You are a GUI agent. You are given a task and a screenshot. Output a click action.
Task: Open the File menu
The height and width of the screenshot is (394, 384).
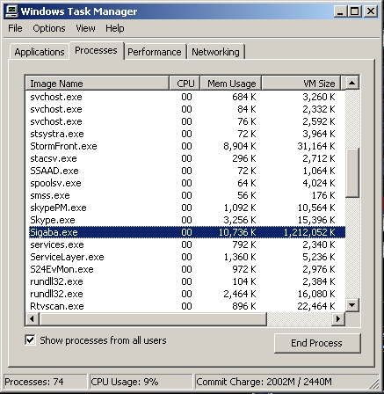pyautogui.click(x=15, y=28)
